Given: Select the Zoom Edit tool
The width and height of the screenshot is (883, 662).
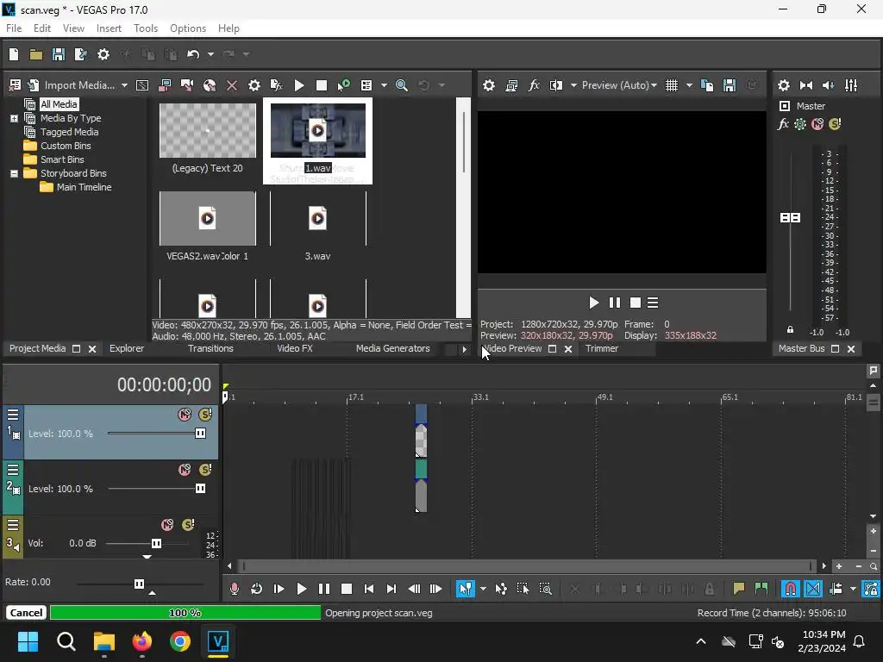Looking at the screenshot, I should point(545,589).
